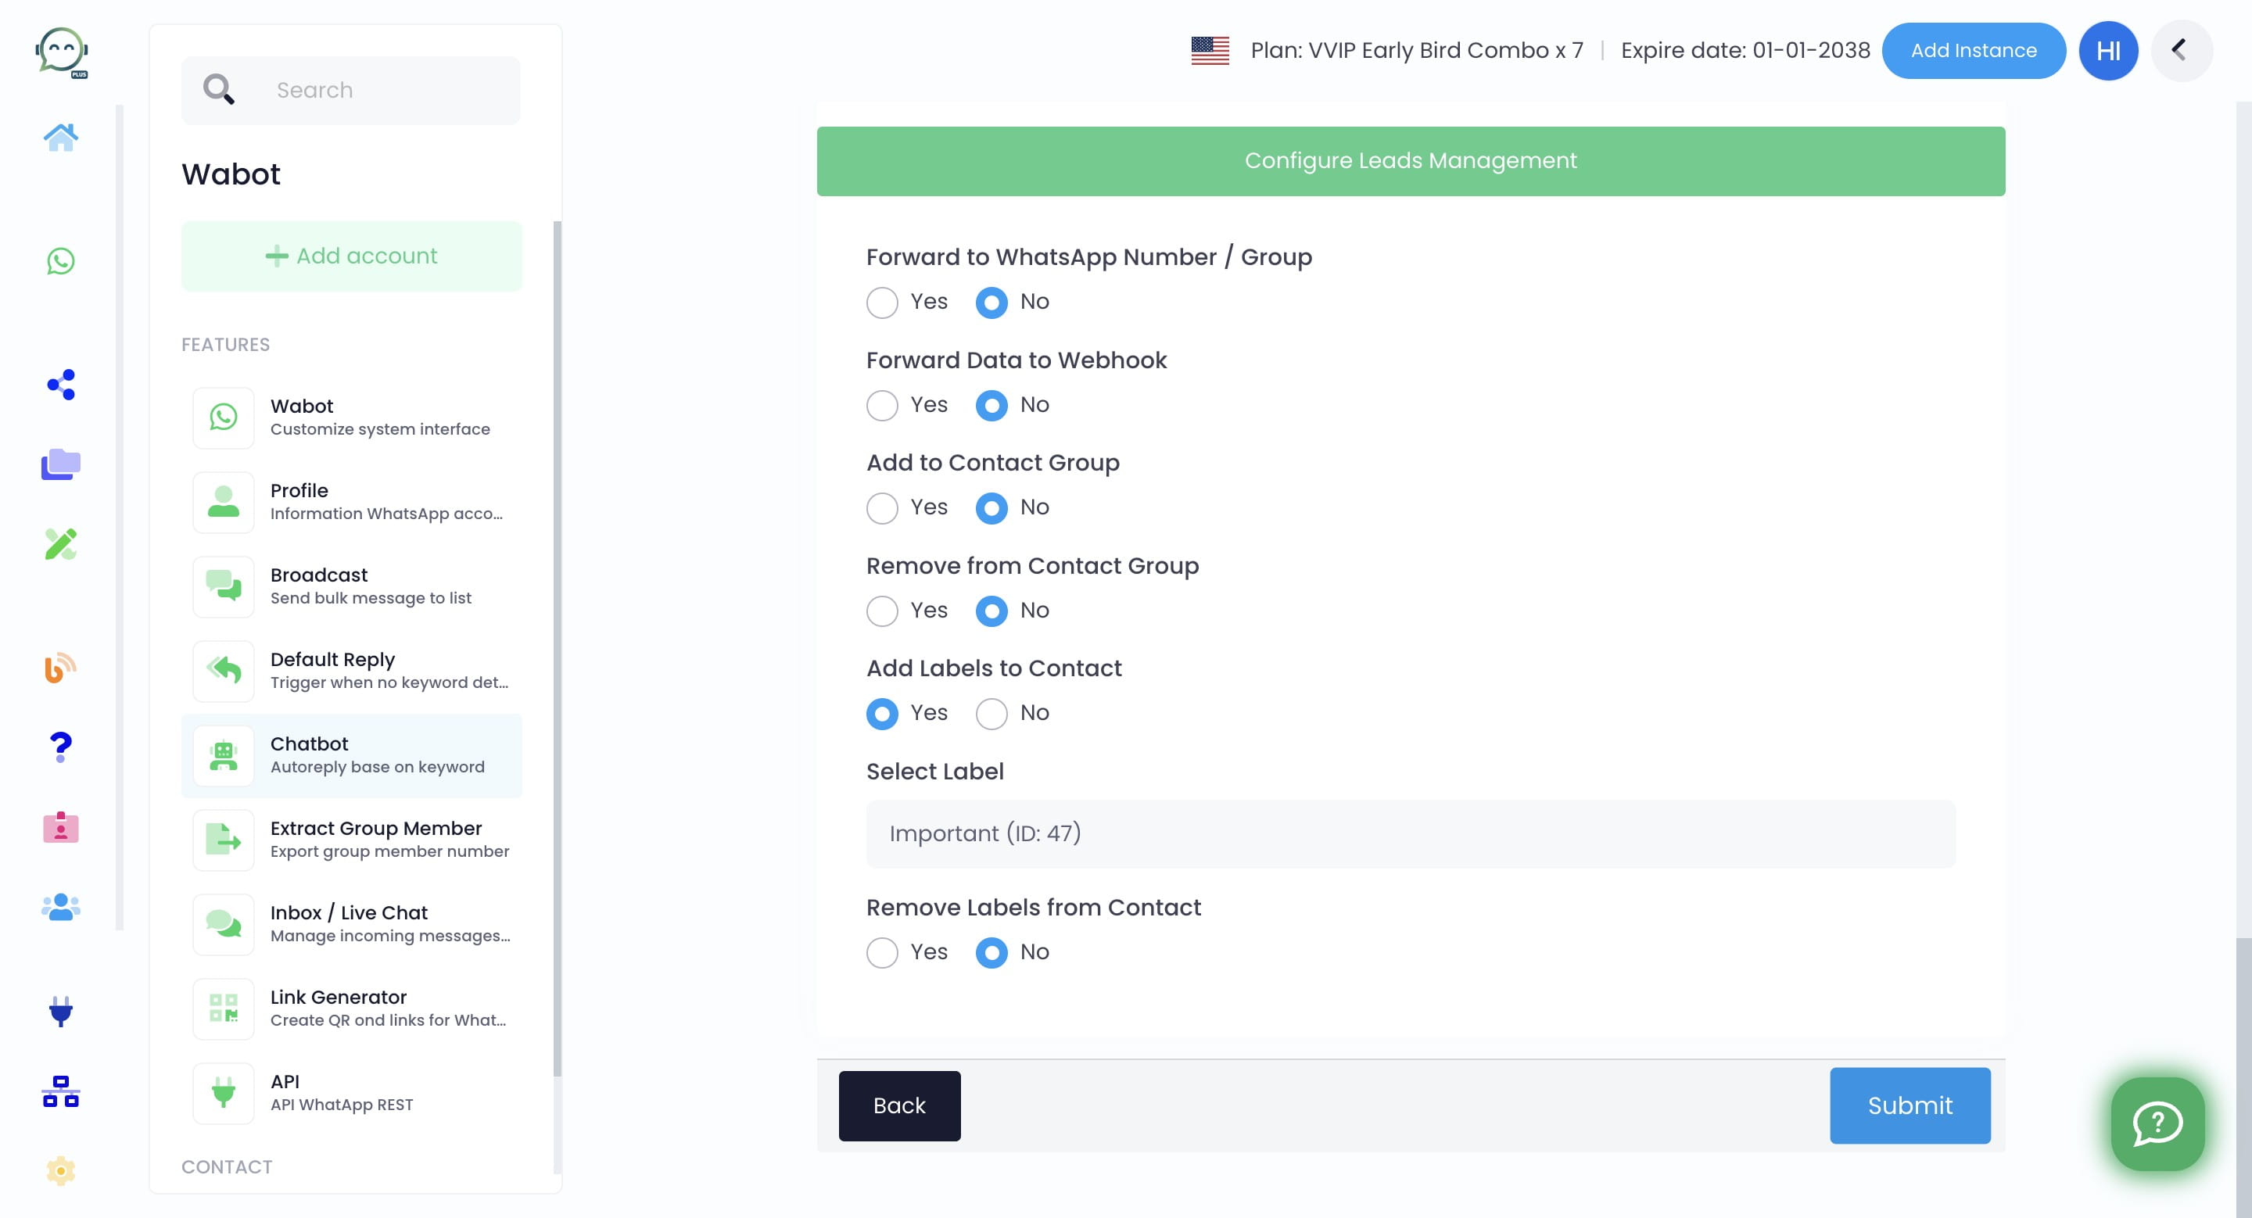The height and width of the screenshot is (1218, 2252).
Task: Select Yes for Forward Data to Webhook
Action: click(x=881, y=406)
